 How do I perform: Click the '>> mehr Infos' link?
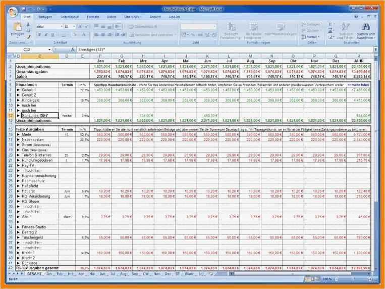[x=358, y=85]
